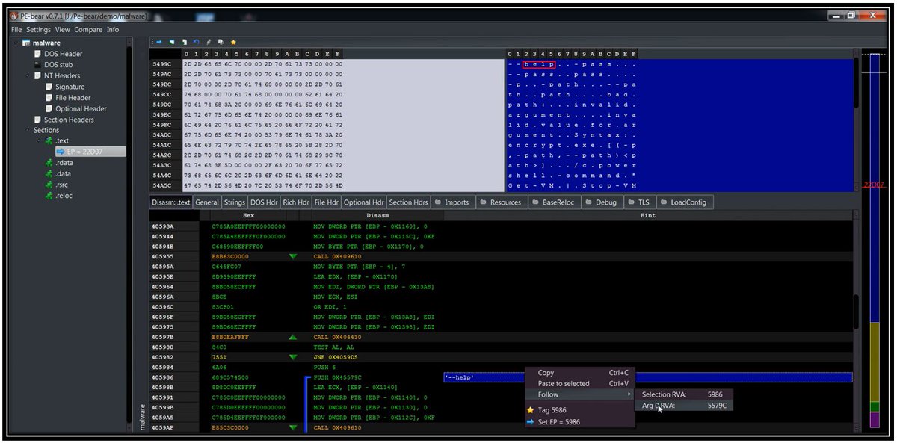
Task: Click the blue arrow icon in hex toolbar
Action: [x=159, y=43]
